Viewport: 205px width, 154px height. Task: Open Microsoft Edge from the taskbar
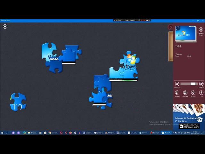(24, 133)
